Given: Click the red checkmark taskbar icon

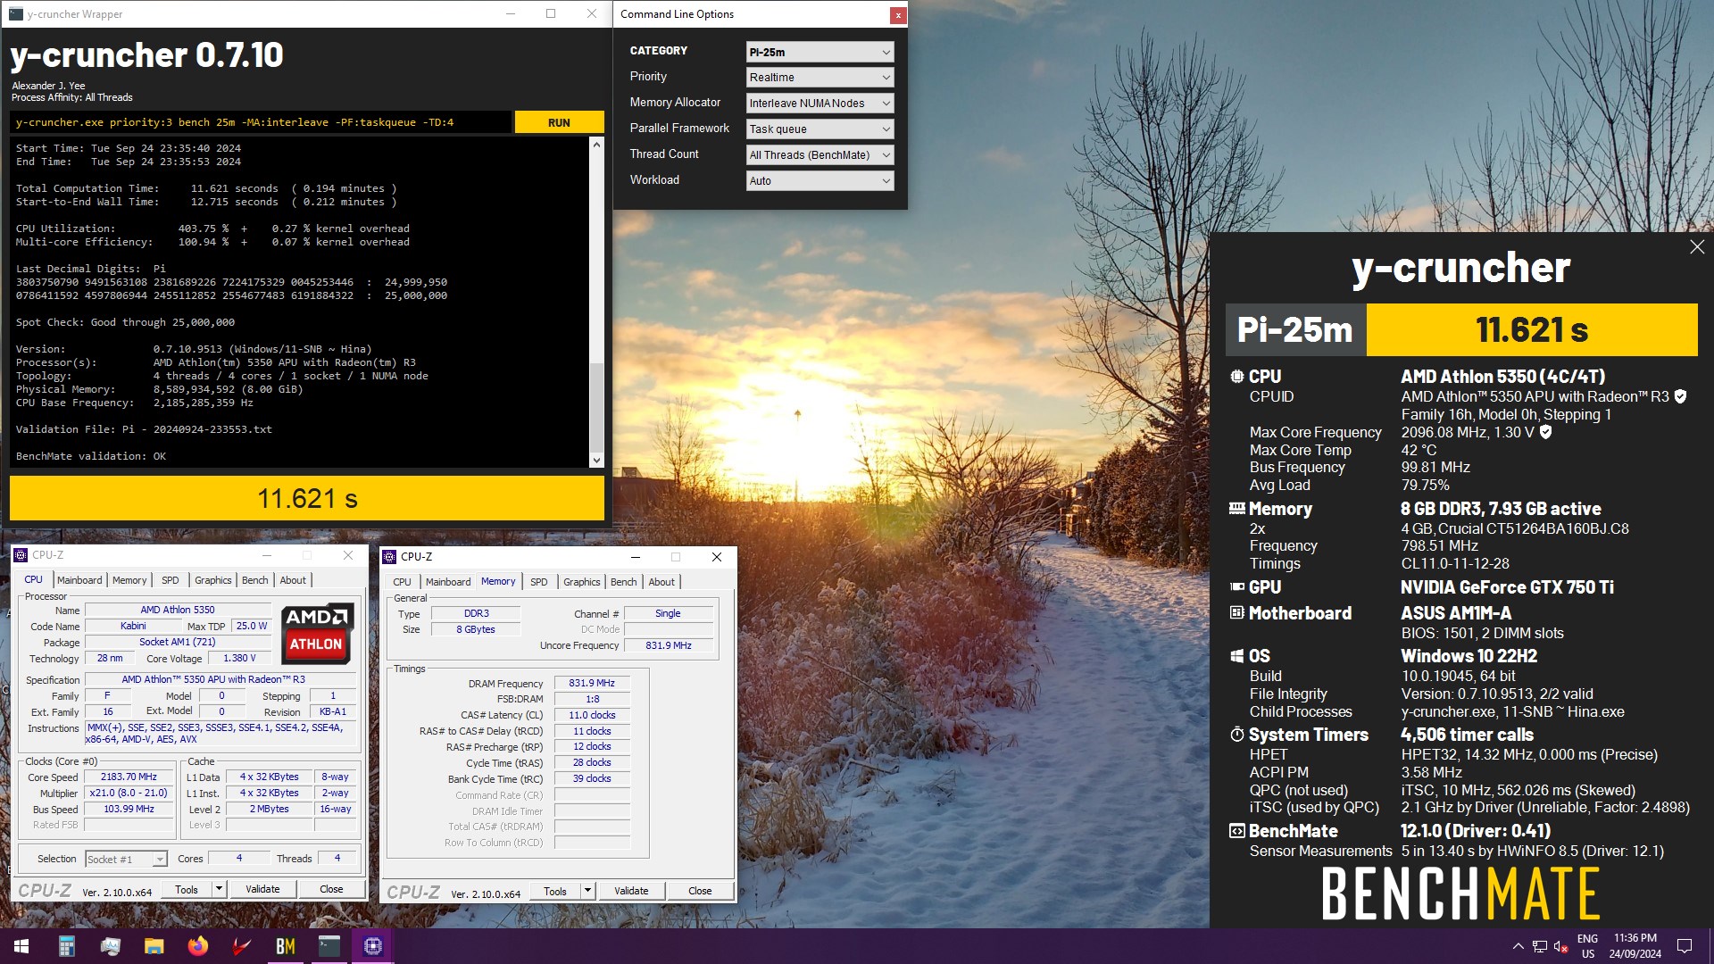Looking at the screenshot, I should click(242, 946).
